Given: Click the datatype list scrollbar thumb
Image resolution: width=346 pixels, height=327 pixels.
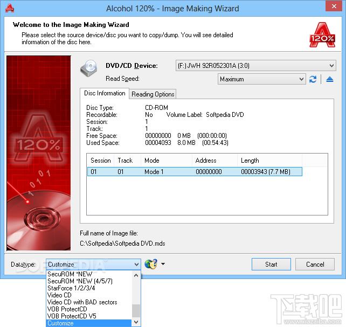Looking at the screenshot, I should click(136, 311).
